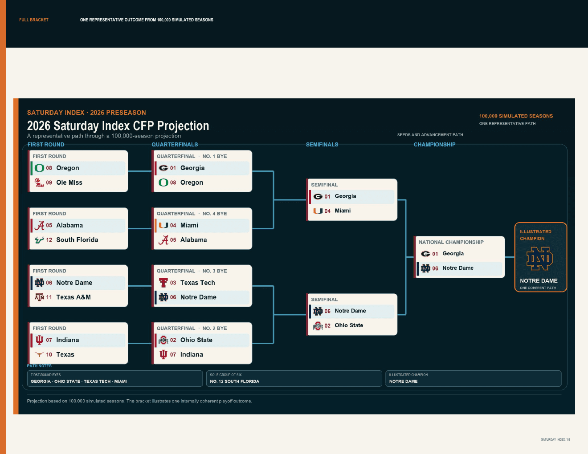Click the Notre Dame logo in First Round
Viewport: 588px width, 454px height.
click(39, 283)
